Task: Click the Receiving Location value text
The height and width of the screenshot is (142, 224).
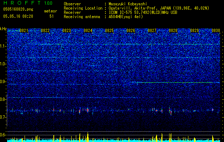Action: tap(159, 8)
